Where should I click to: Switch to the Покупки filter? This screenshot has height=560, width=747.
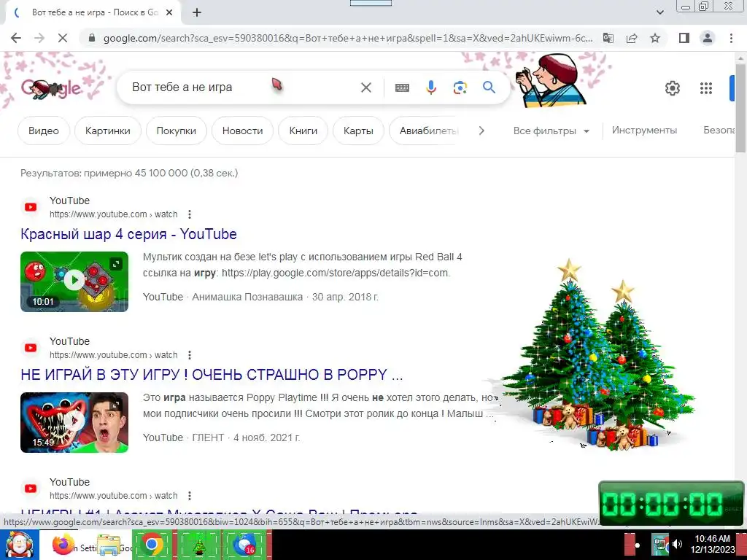(x=177, y=131)
